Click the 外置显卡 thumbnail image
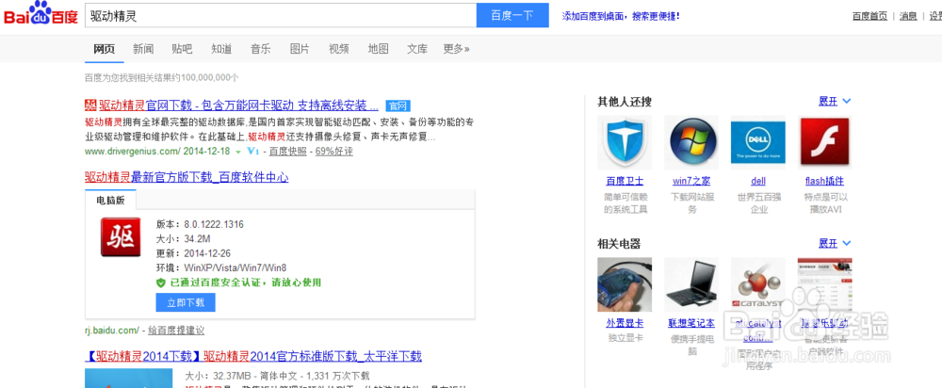The height and width of the screenshot is (388, 942). (x=625, y=284)
